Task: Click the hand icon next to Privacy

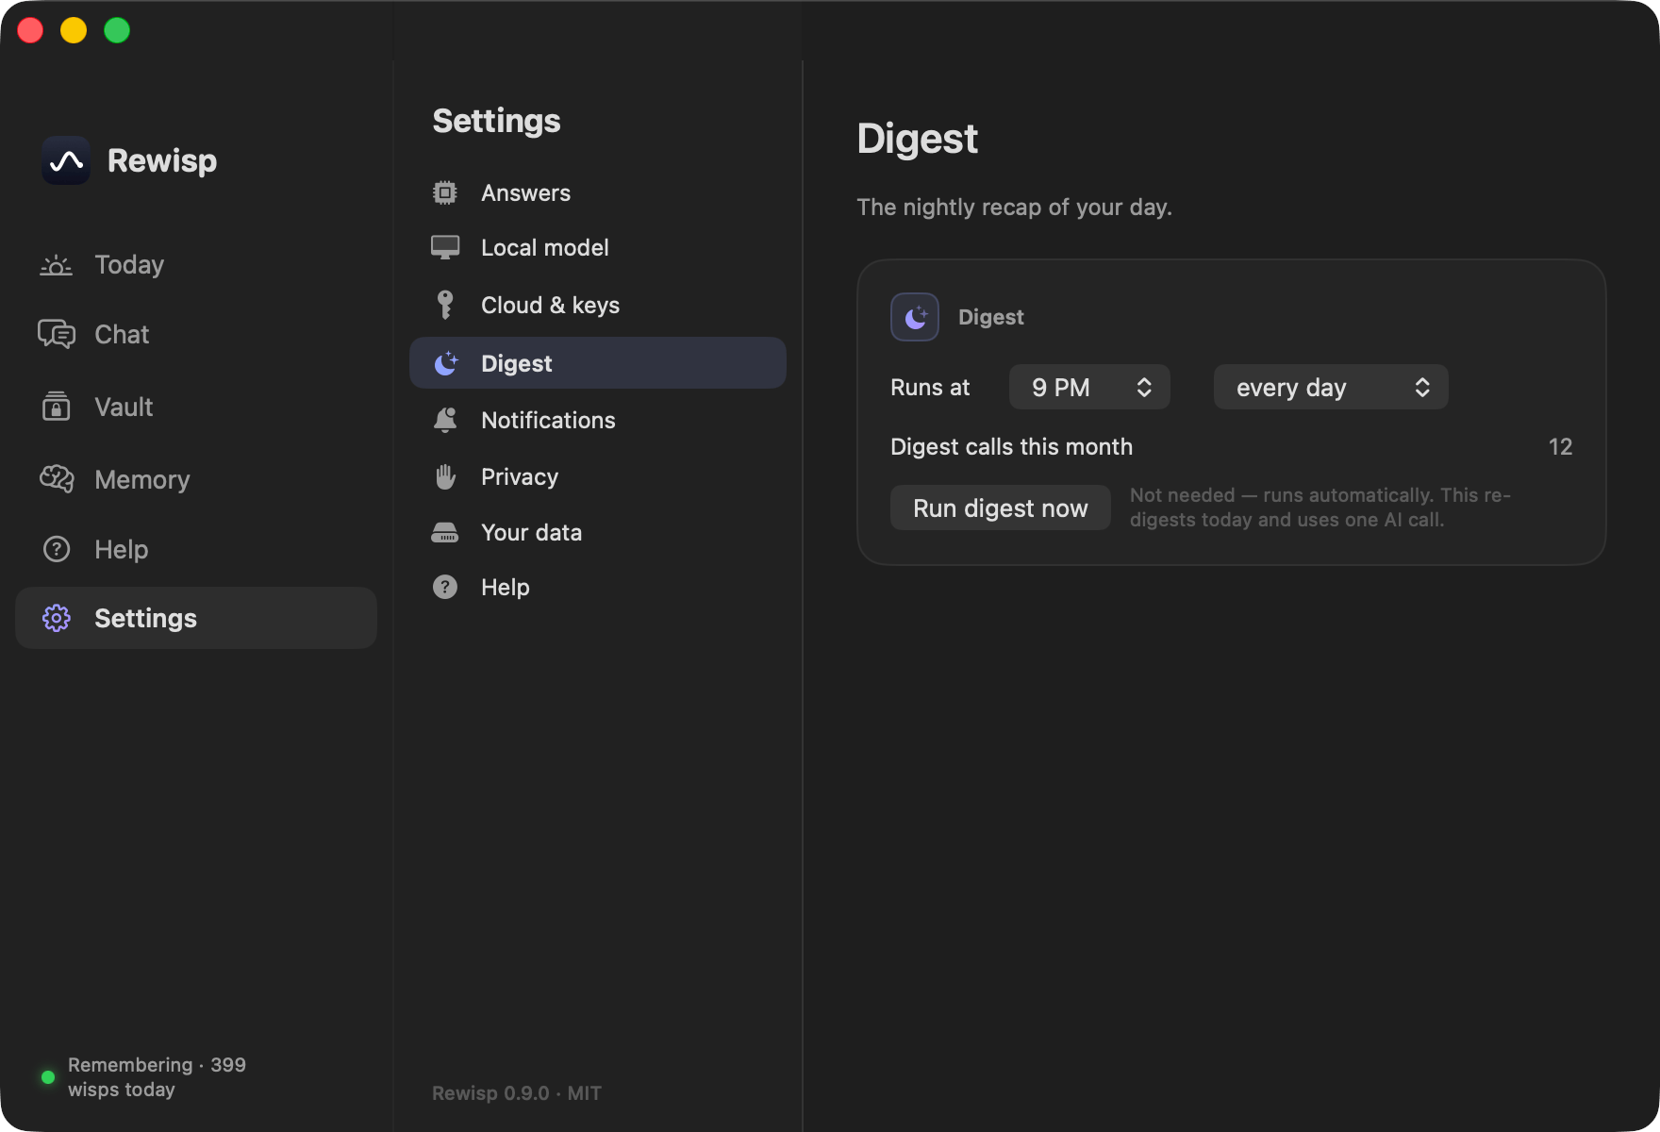Action: [x=445, y=476]
